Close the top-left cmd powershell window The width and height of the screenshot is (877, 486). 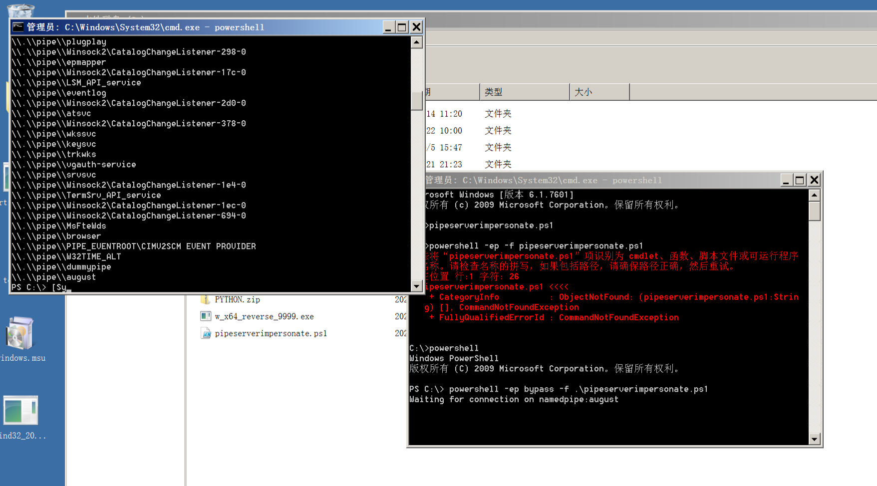(x=416, y=27)
